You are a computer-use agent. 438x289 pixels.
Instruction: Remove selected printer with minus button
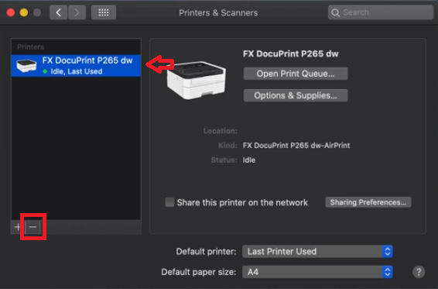33,227
